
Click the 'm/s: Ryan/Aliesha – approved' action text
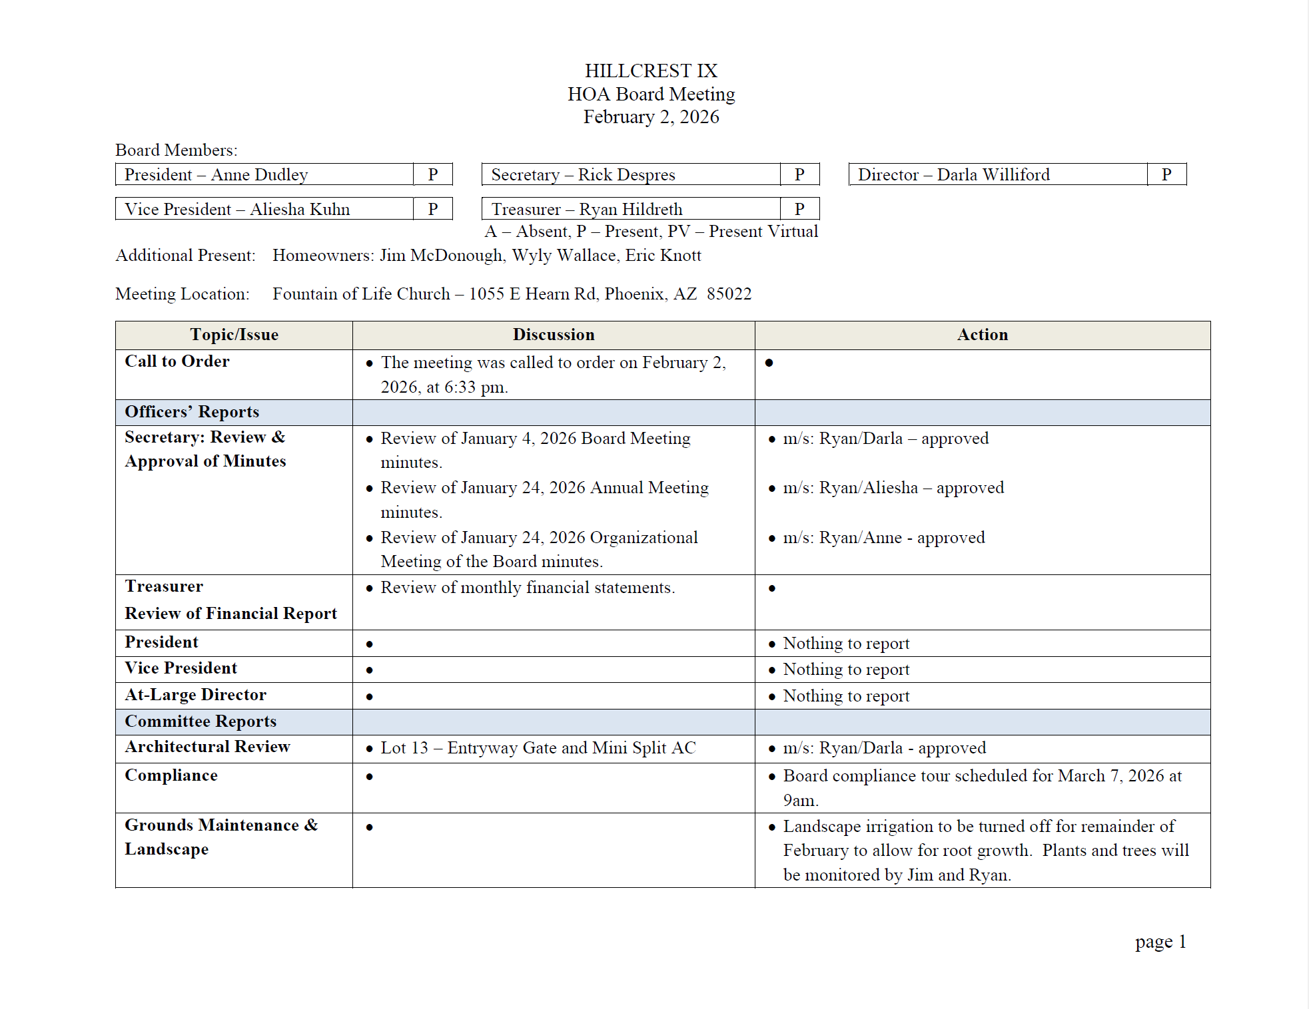[x=893, y=488]
